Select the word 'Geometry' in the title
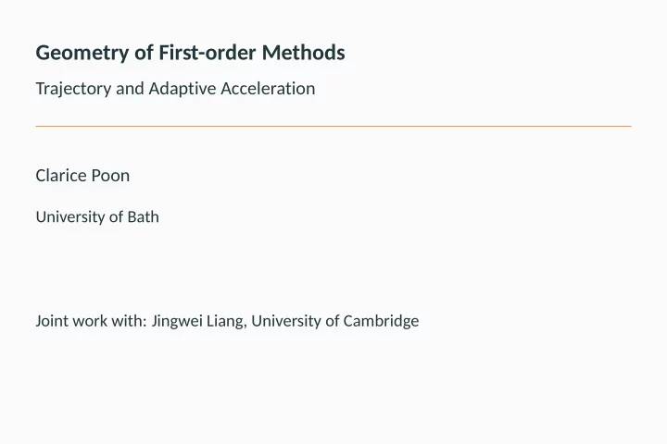Viewport: 667px width, 444px height. pos(82,54)
